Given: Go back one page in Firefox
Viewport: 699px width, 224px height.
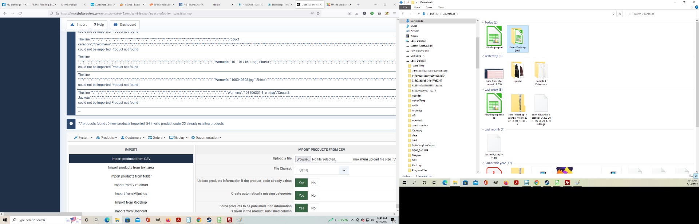Looking at the screenshot, I should (x=5, y=13).
